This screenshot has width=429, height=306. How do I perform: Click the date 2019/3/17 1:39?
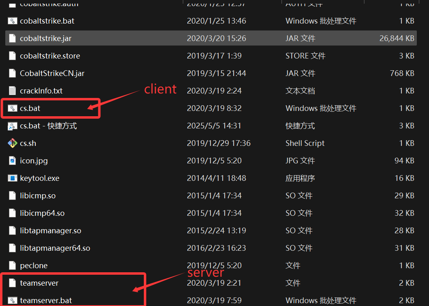tap(214, 56)
